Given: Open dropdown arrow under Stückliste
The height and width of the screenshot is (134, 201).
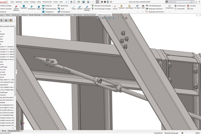Looking at the screenshot, I should tap(122, 12).
